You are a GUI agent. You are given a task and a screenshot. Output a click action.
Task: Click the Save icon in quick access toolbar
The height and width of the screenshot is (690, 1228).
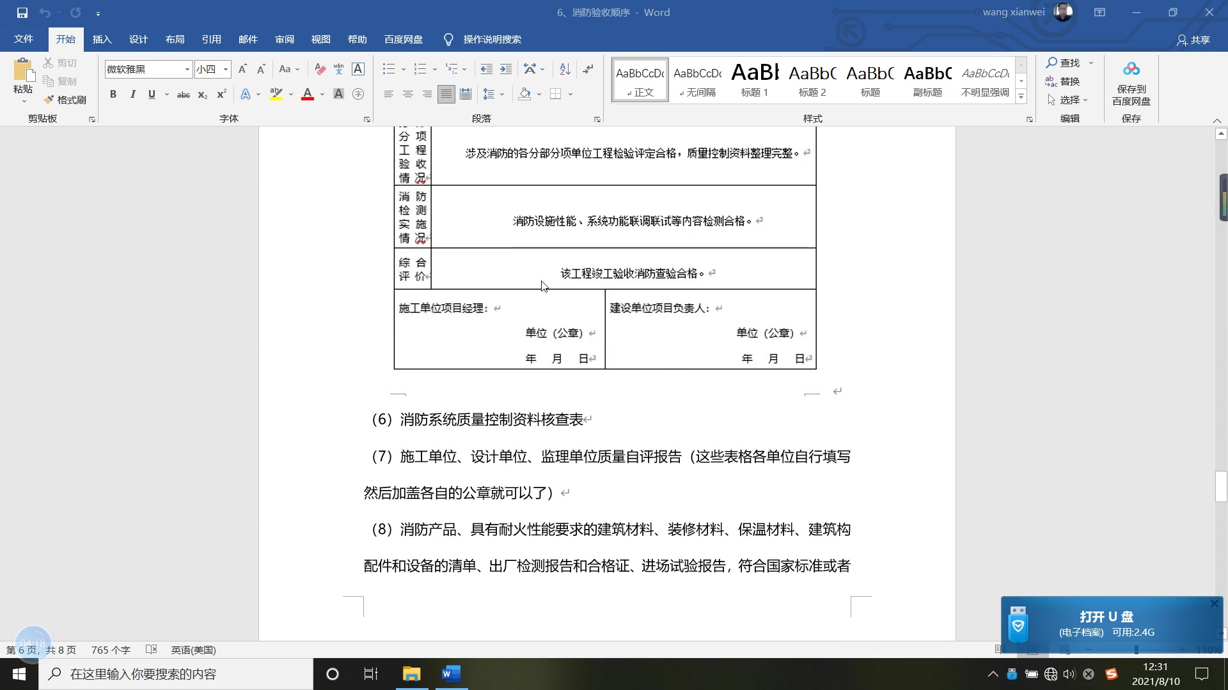click(x=22, y=12)
